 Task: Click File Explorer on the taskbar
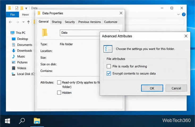tap(37, 121)
